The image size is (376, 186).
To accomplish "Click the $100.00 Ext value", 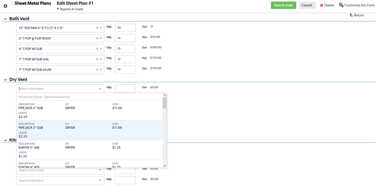I will point(156,47).
